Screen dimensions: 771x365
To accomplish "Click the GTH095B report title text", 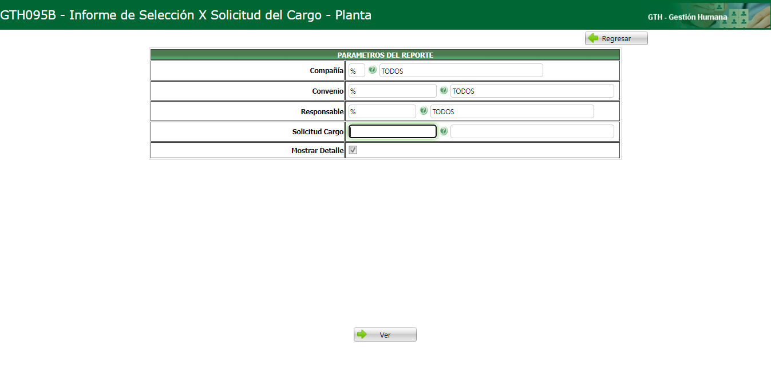I will coord(185,15).
